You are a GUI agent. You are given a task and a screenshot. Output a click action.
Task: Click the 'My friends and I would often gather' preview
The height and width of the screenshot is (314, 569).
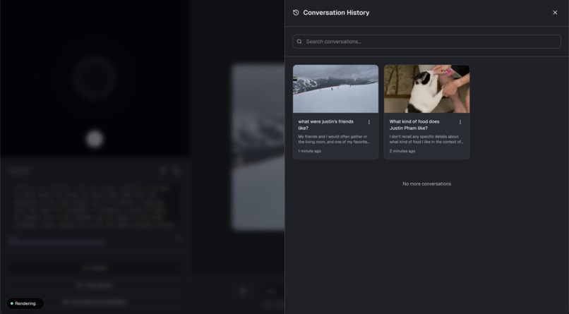pyautogui.click(x=333, y=139)
